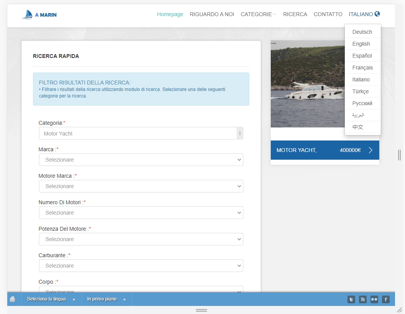Expand the Numero Di Motori dropdown

(141, 213)
